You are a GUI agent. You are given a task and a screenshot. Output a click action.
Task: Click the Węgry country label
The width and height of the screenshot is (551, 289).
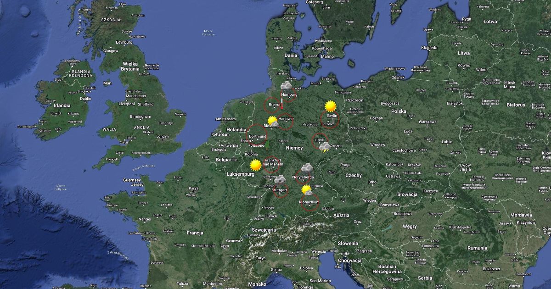click(x=410, y=226)
